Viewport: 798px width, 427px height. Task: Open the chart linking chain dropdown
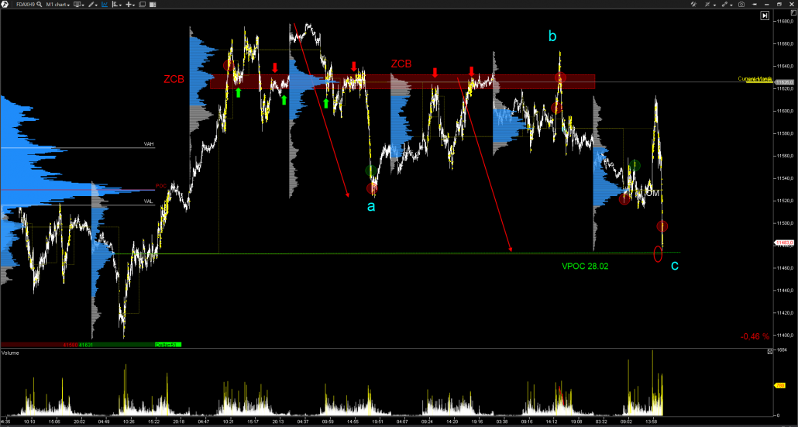(727, 4)
